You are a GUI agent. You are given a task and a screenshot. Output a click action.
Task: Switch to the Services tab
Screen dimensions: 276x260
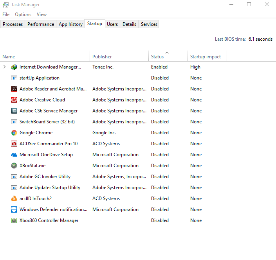[149, 24]
